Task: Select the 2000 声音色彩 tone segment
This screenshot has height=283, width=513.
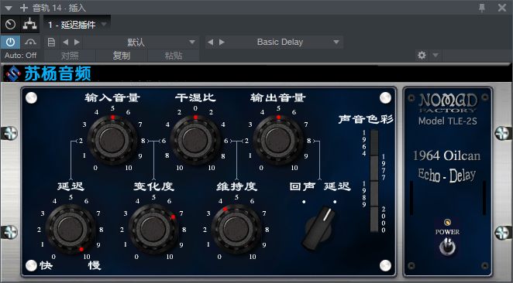Action: 374,220
